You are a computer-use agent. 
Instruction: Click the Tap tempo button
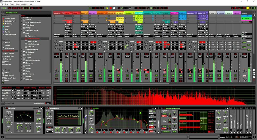(9, 8)
